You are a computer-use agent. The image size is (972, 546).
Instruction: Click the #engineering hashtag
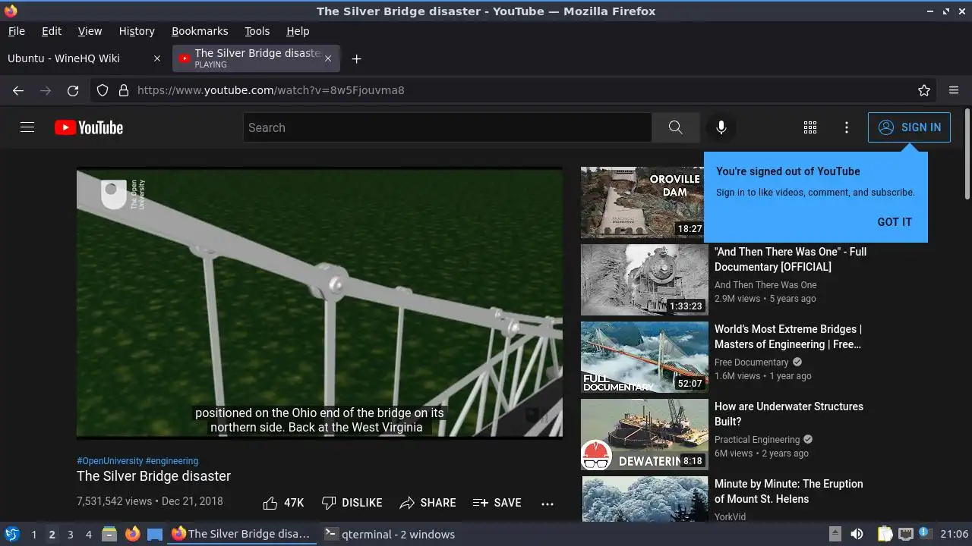coord(172,460)
